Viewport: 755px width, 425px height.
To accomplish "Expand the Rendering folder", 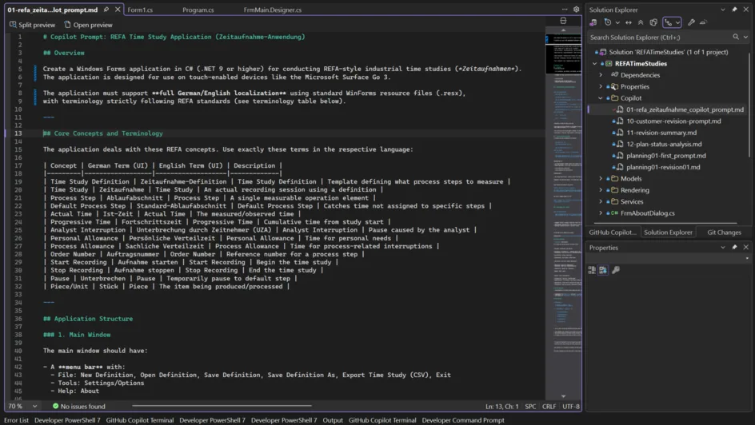I will [x=601, y=190].
